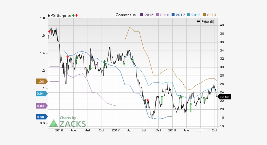Click the 2017 consensus legend label
267x145 pixels.
tap(180, 15)
